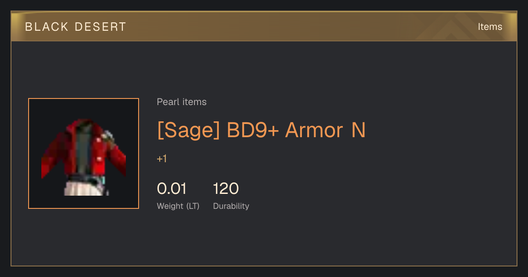
Task: Click the Weight (LT) label
Action: pos(178,206)
